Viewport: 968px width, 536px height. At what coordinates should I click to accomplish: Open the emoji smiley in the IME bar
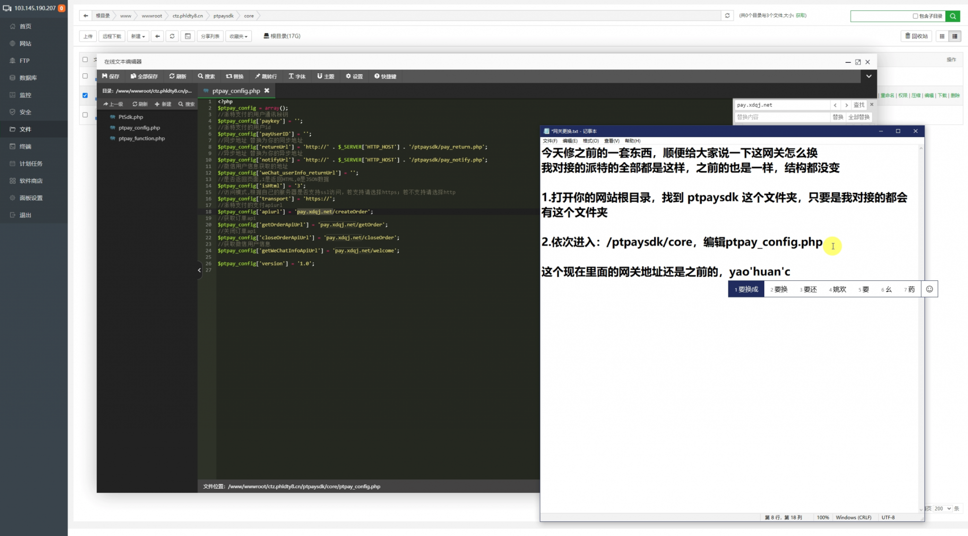coord(929,289)
